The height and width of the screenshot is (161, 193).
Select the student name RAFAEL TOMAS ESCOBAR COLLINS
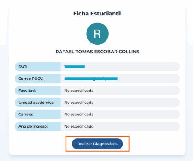click(97, 52)
